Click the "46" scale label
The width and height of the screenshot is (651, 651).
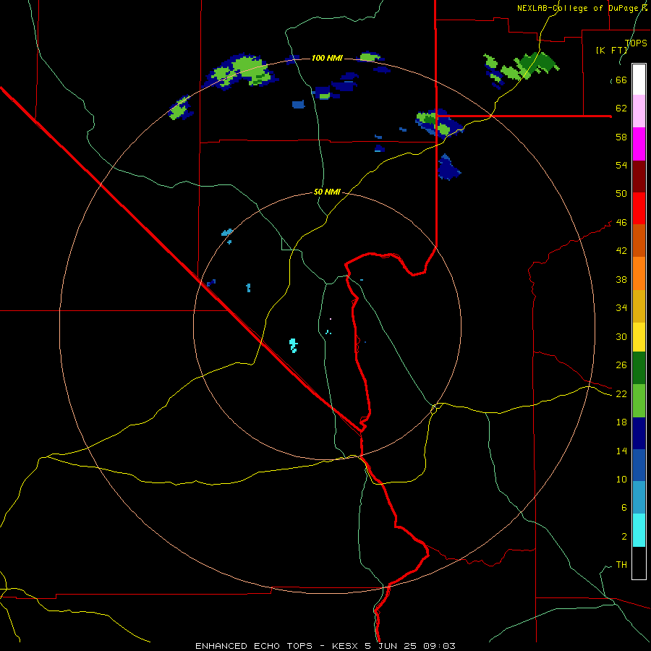tap(621, 223)
